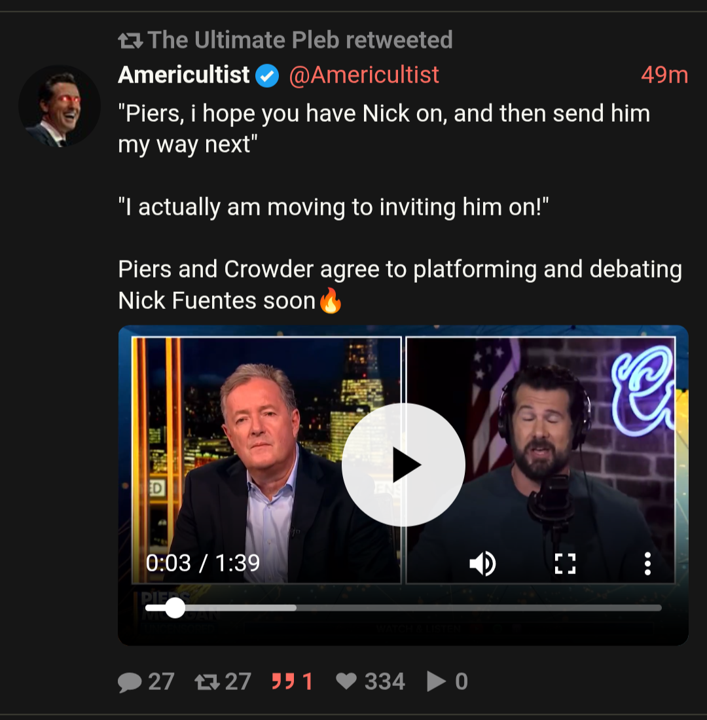The height and width of the screenshot is (720, 707).
Task: Retweet the post using the bottom retweet icon
Action: coord(207,682)
